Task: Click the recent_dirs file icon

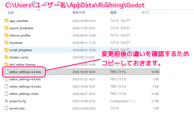Action: (7, 108)
